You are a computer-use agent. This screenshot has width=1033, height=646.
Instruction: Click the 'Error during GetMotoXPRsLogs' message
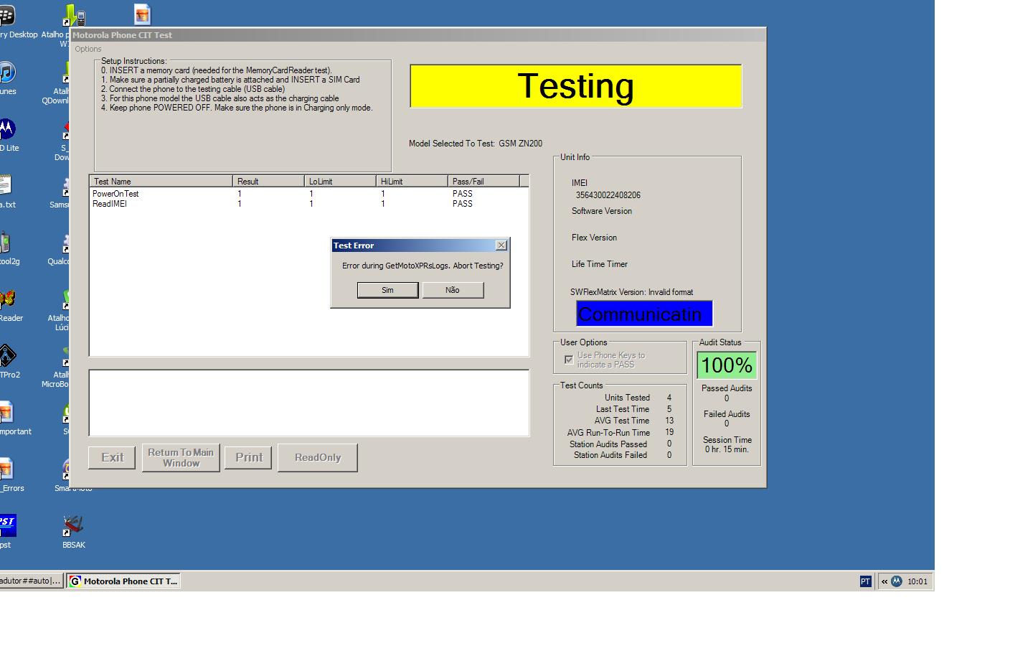point(423,266)
